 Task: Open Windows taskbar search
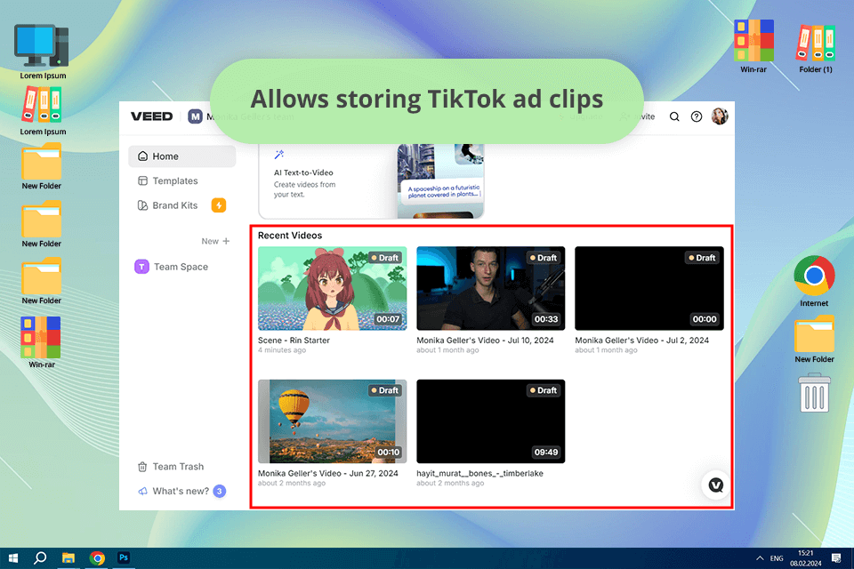[x=40, y=558]
